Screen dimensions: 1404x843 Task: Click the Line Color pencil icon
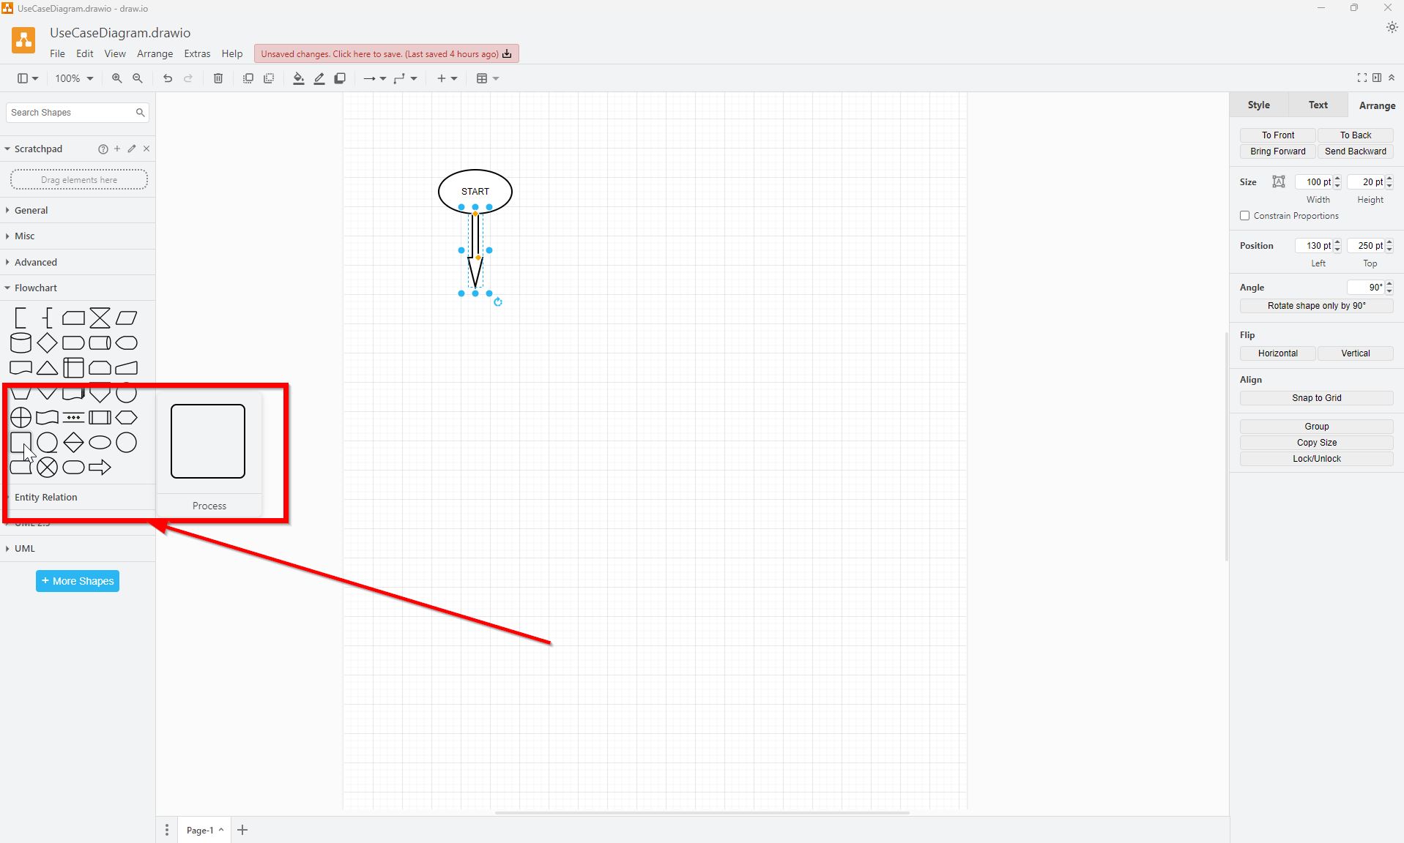(319, 78)
